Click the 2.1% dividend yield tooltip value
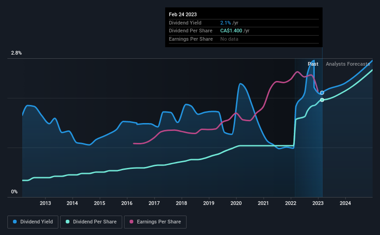380x235 pixels. coord(225,23)
